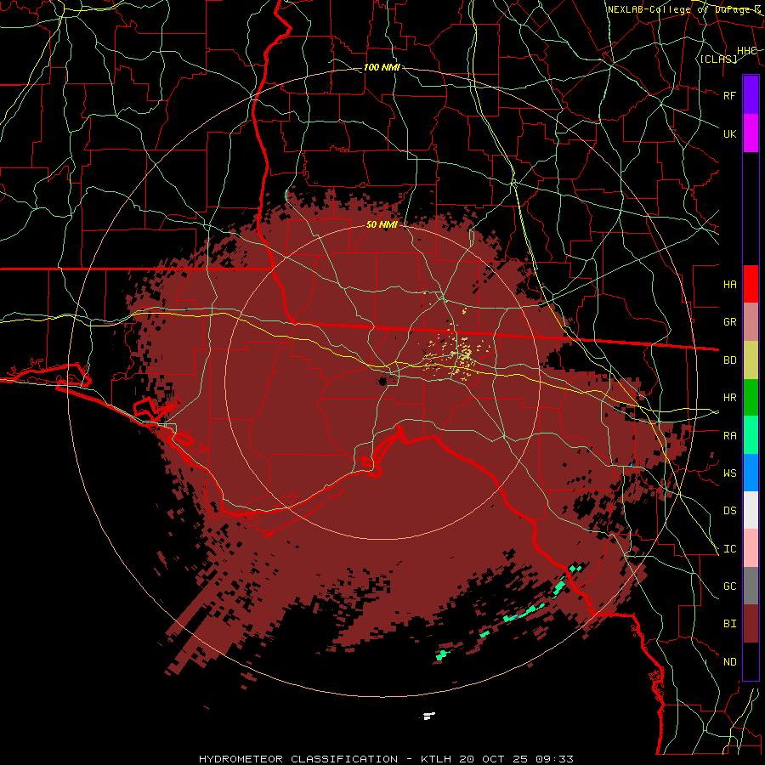
Task: Click the BI legend label
Action: click(x=729, y=624)
